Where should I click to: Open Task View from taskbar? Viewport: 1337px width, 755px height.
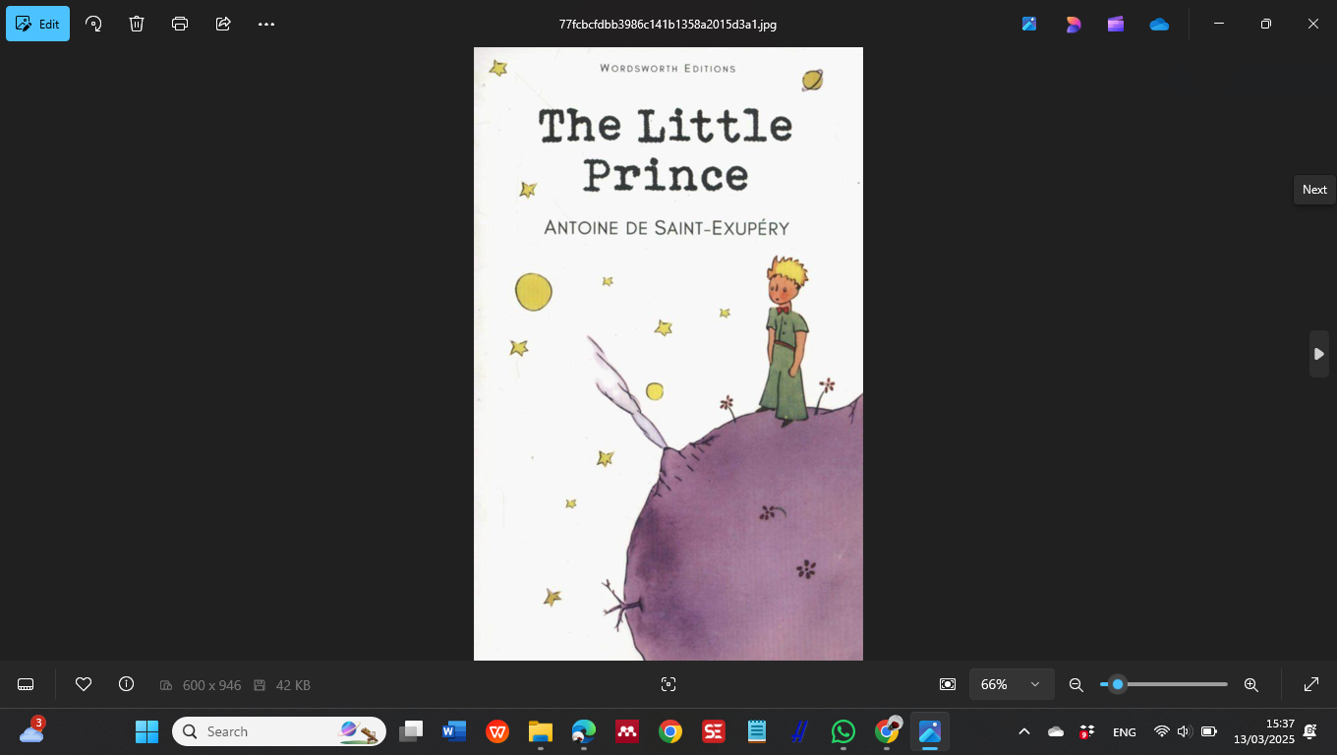(411, 731)
